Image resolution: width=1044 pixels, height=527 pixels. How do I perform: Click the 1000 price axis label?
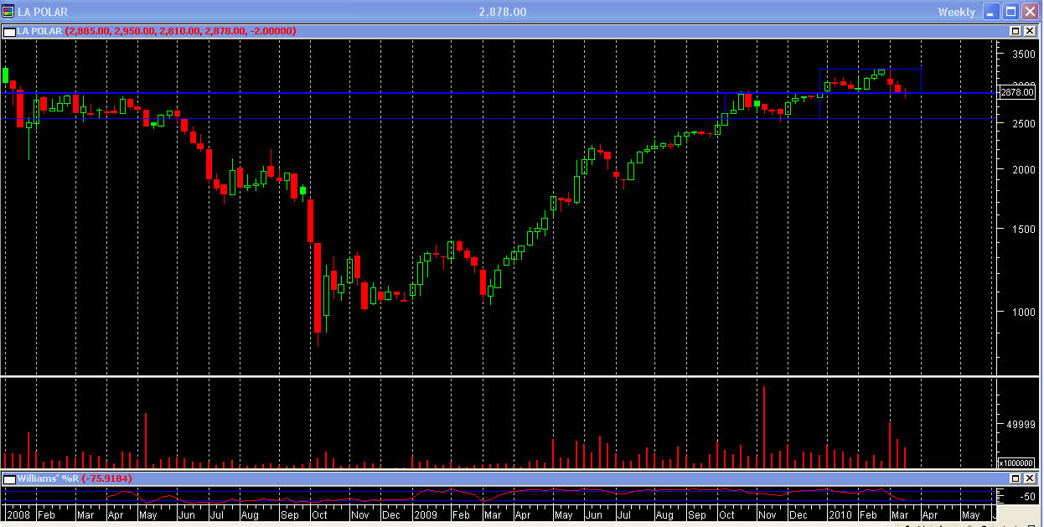[x=1024, y=312]
